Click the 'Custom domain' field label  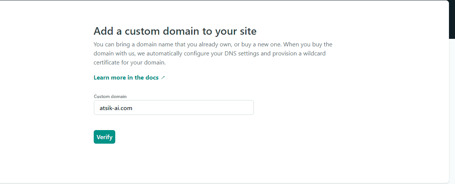pos(110,97)
